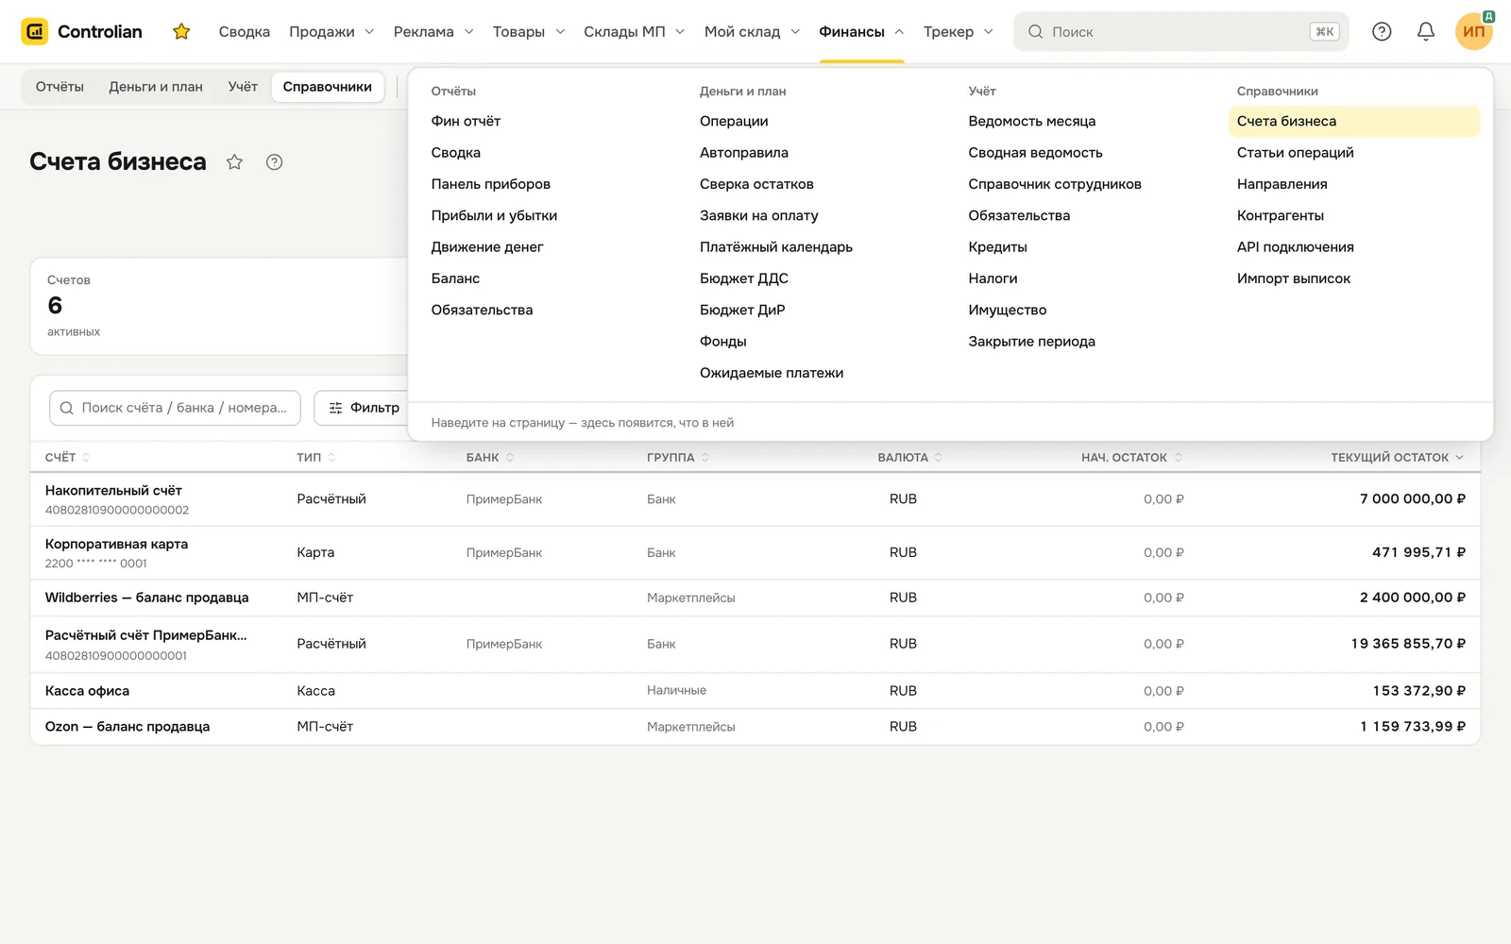Open Бюджет ДДС menu item
The height and width of the screenshot is (944, 1511).
744,278
